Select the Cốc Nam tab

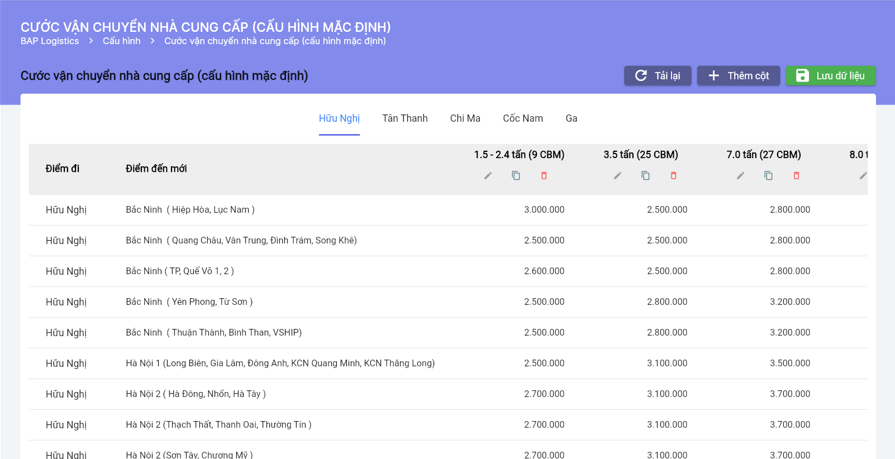[x=522, y=118]
